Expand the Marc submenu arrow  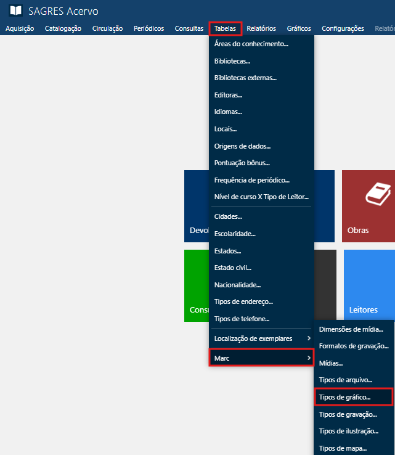(x=309, y=358)
